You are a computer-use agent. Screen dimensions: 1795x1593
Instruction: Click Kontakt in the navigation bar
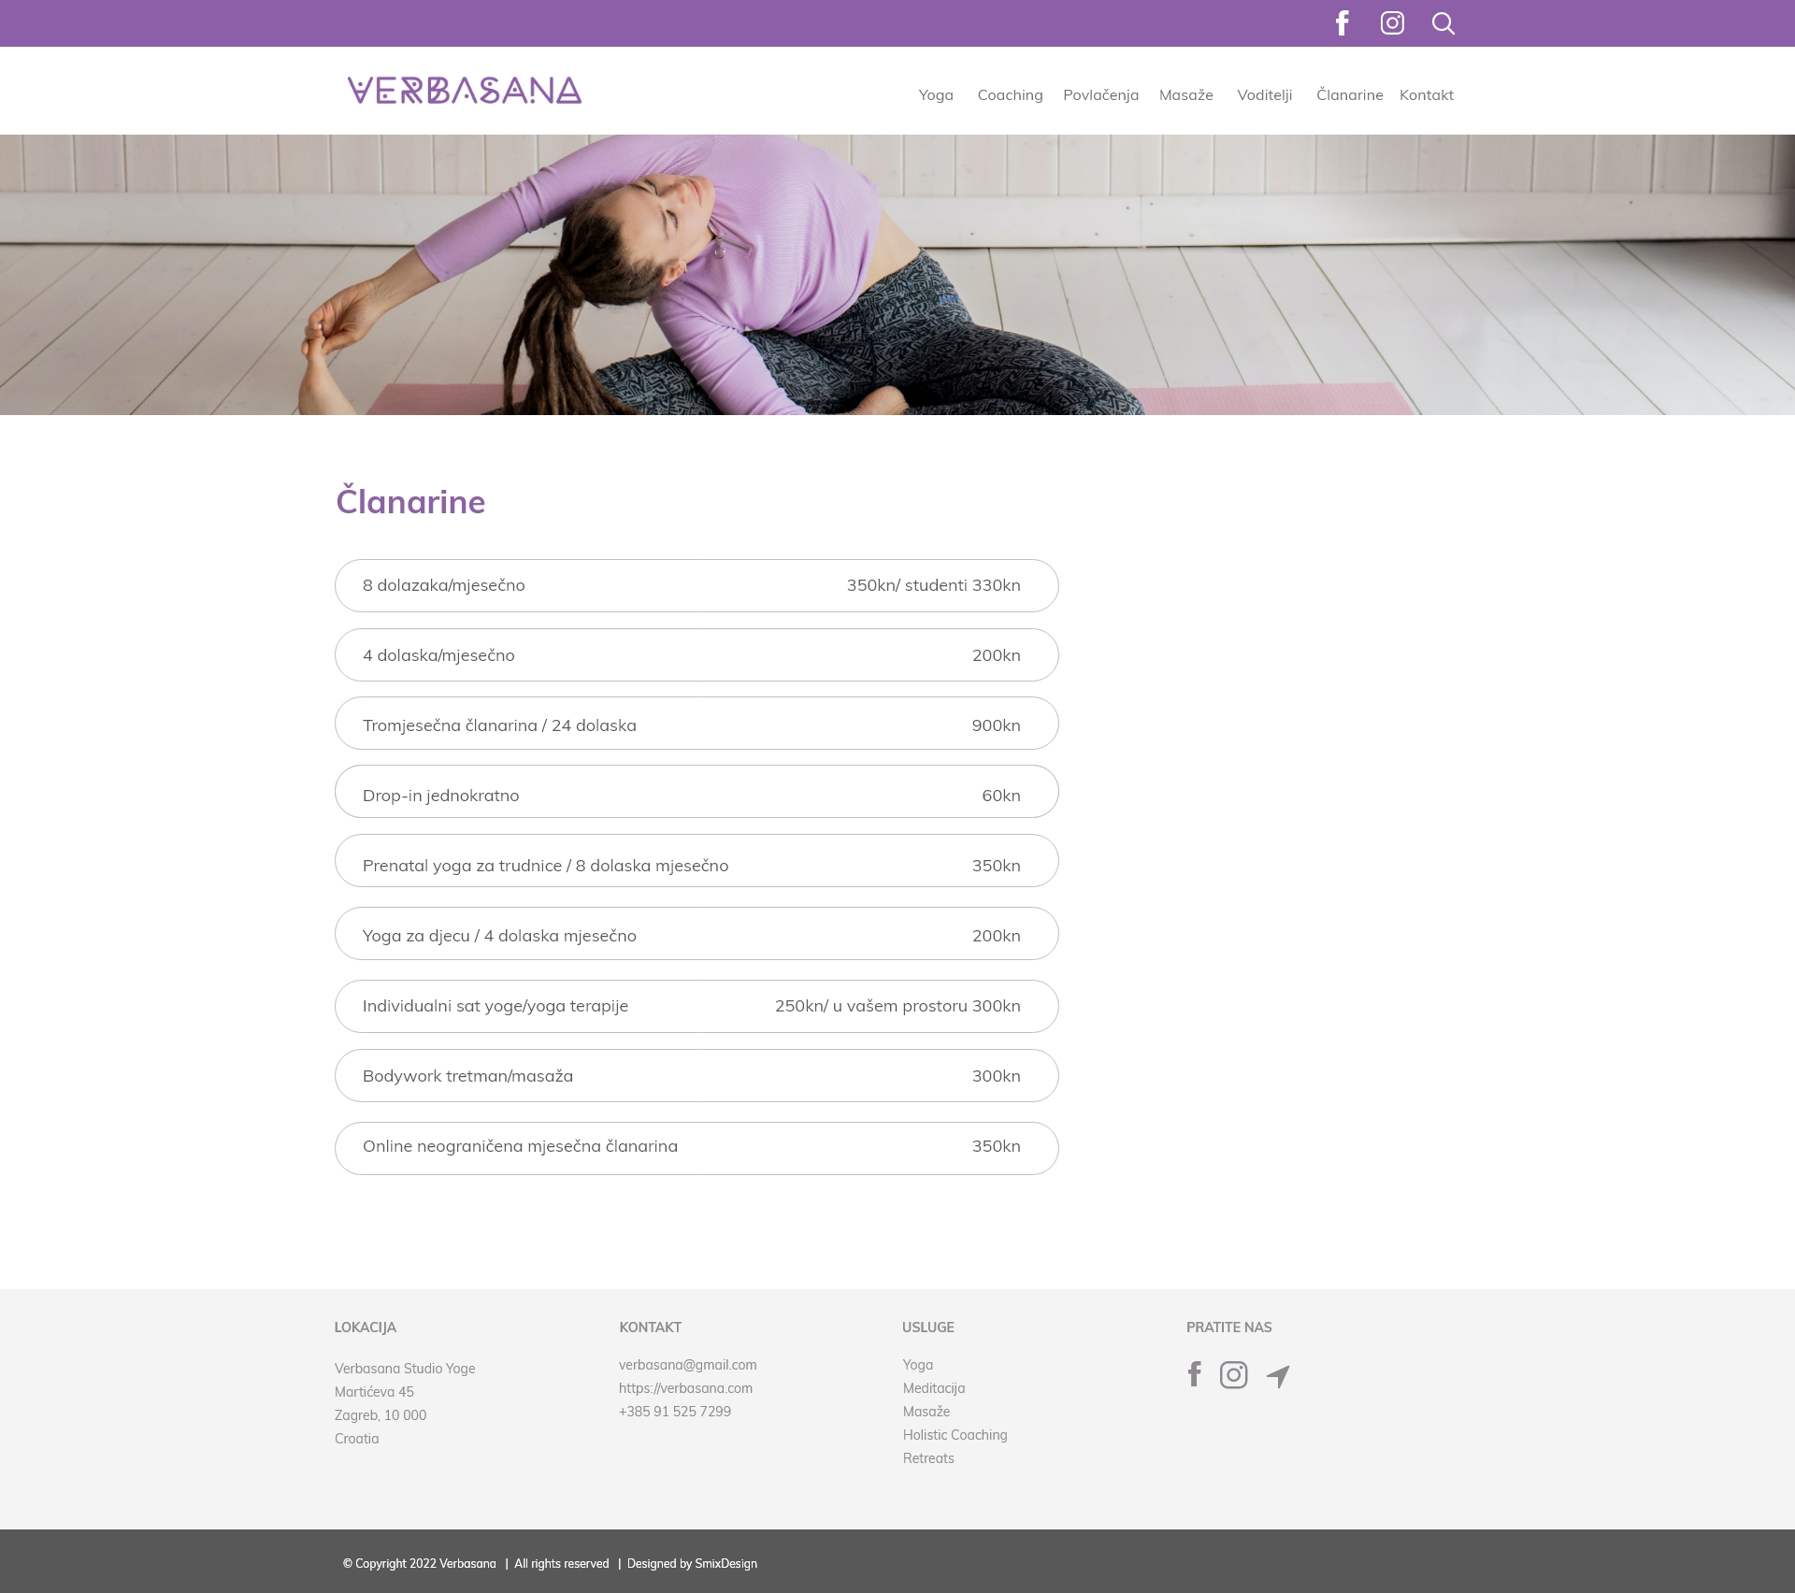1426,95
